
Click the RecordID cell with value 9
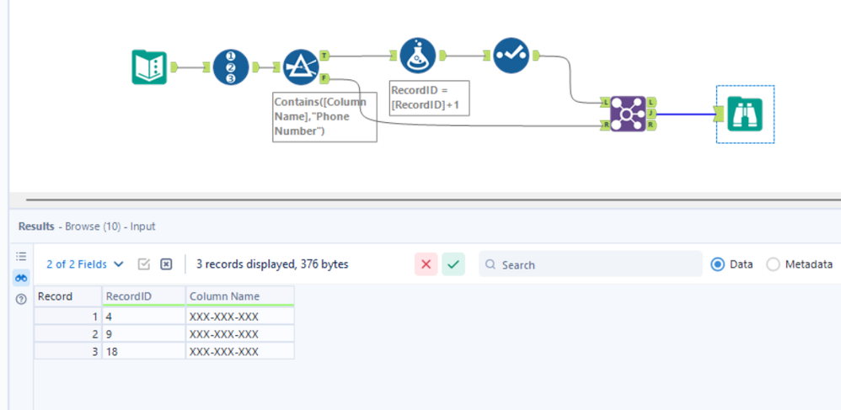[x=144, y=334]
